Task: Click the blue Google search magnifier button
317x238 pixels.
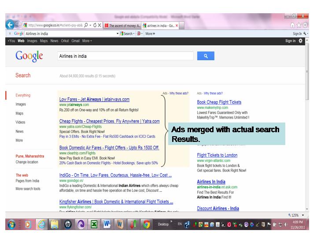Action: coord(206,56)
